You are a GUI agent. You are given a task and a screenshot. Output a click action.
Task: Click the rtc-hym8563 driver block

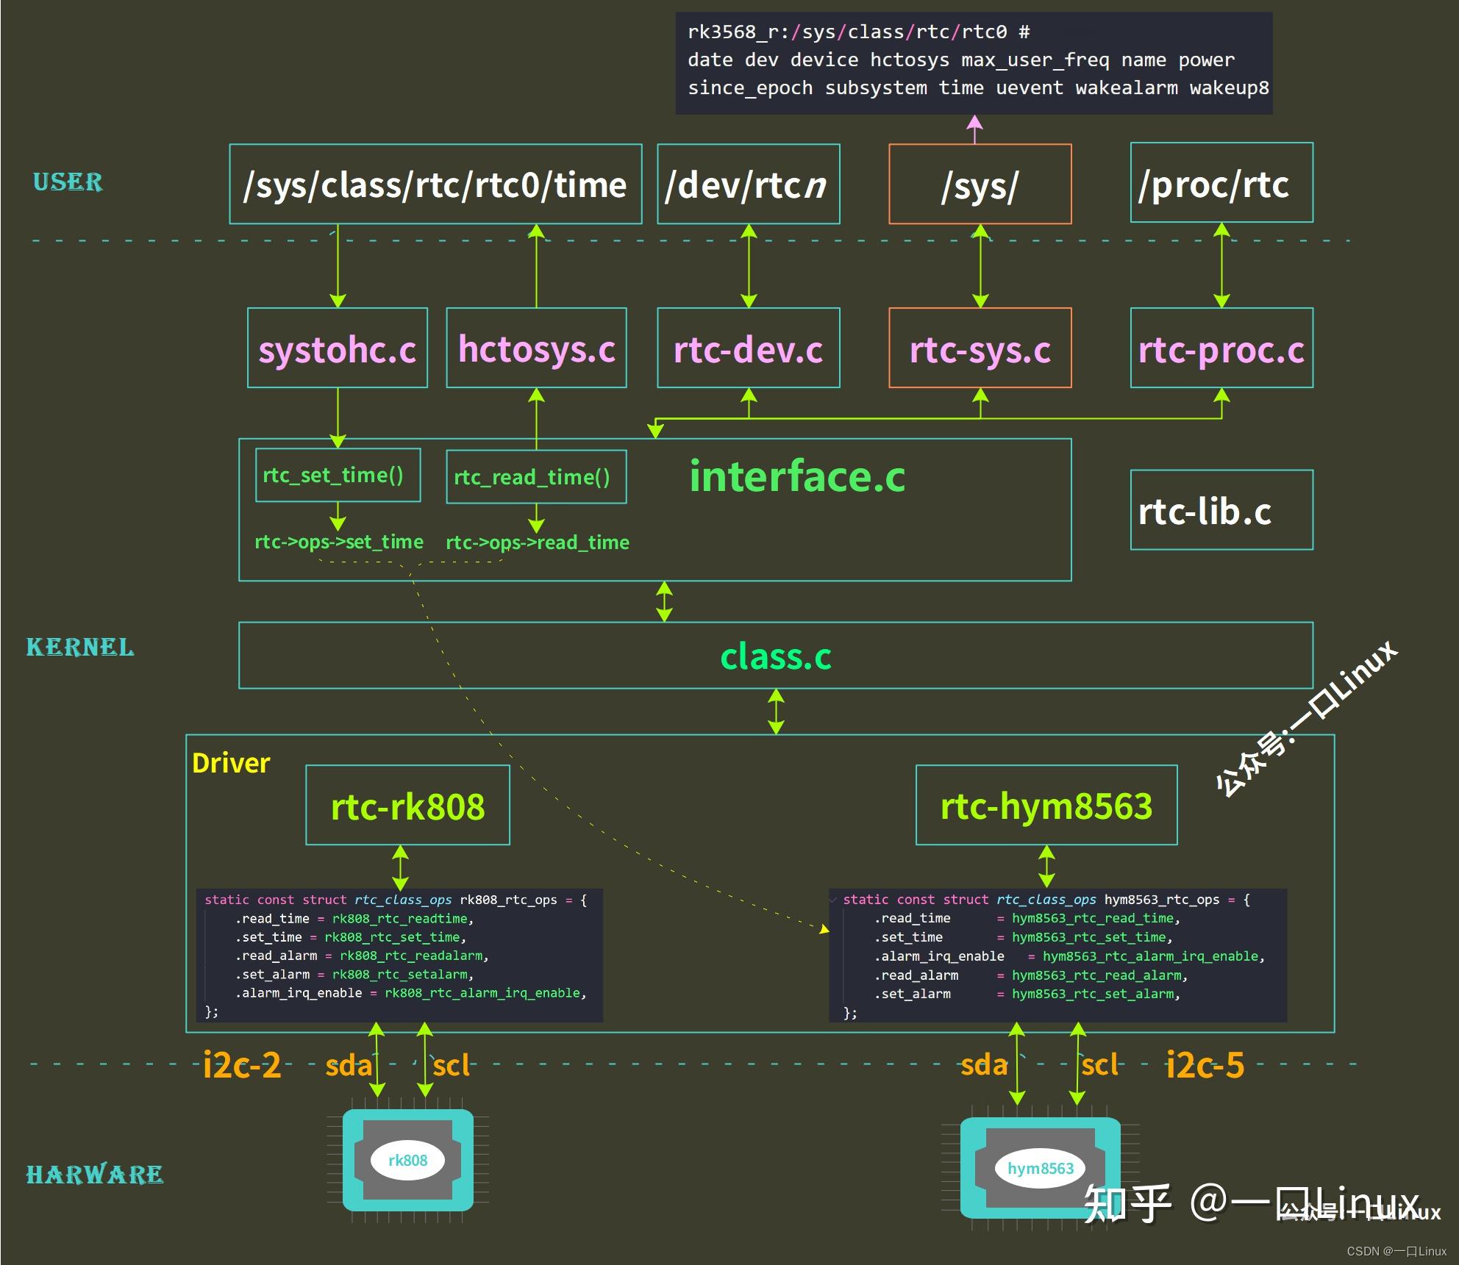point(1046,806)
